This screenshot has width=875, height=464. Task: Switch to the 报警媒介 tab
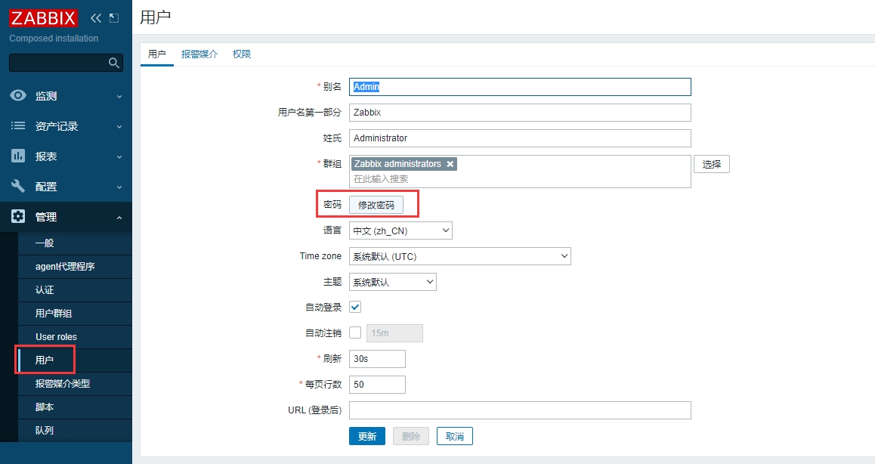tap(199, 54)
